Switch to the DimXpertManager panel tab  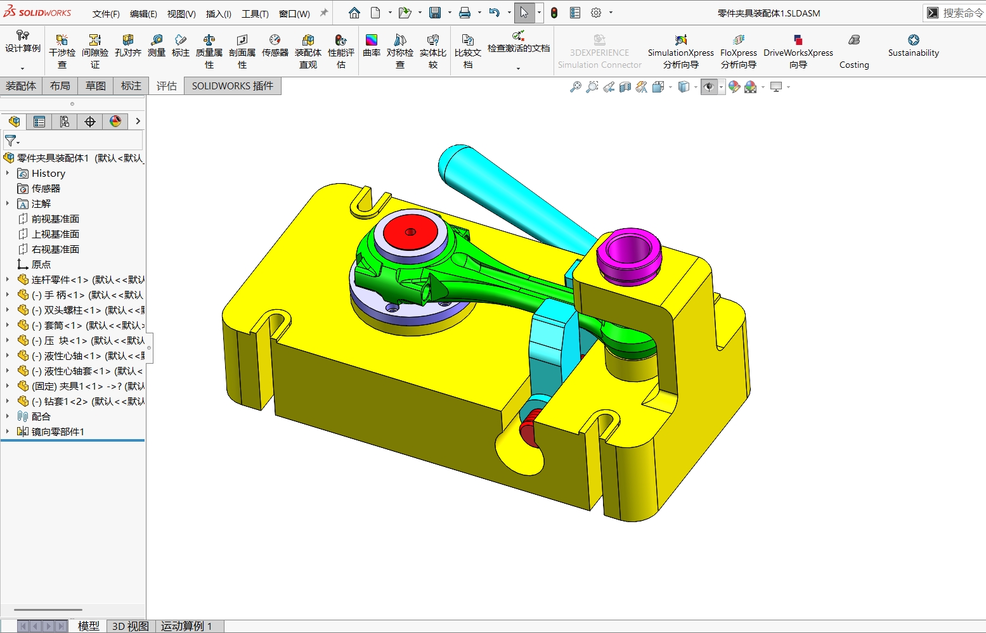click(90, 122)
